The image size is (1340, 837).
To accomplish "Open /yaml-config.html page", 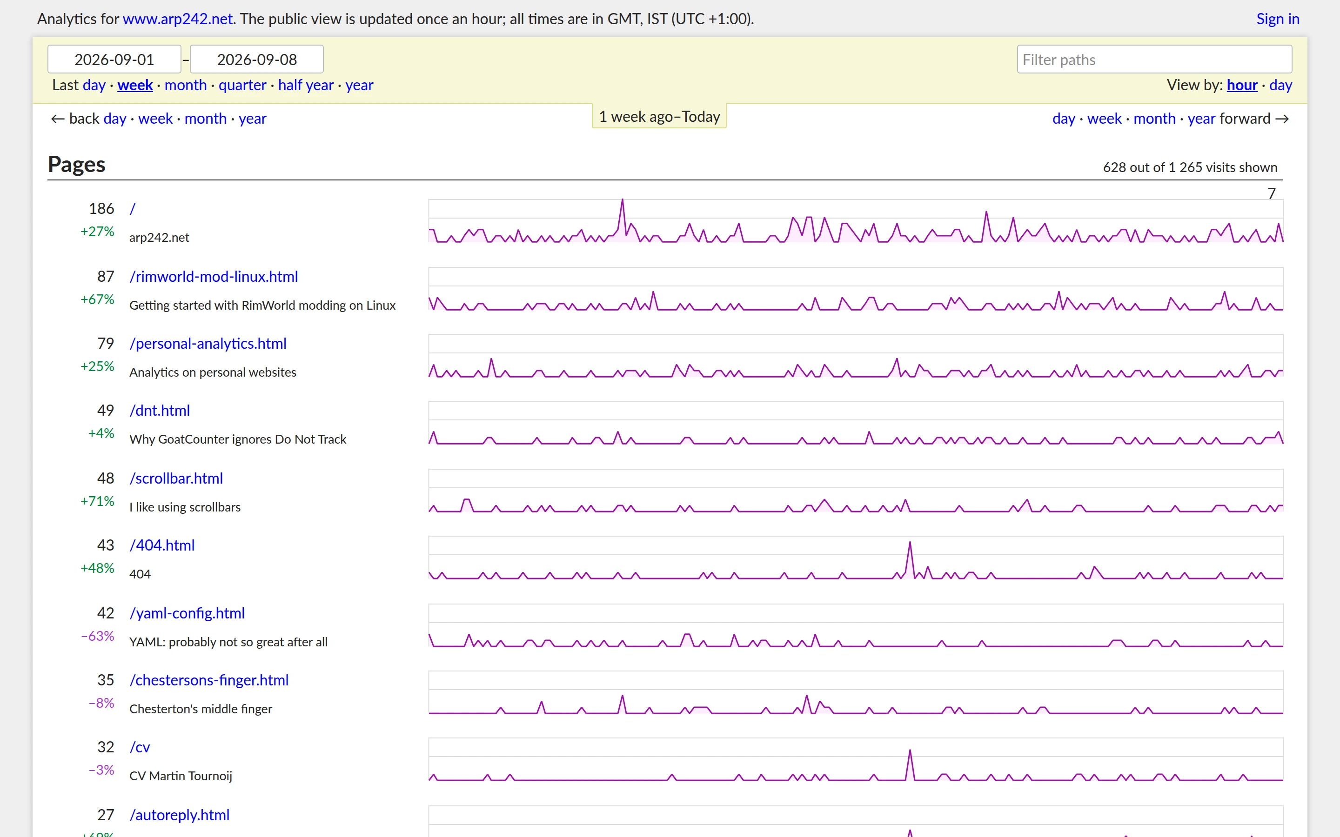I will (187, 613).
